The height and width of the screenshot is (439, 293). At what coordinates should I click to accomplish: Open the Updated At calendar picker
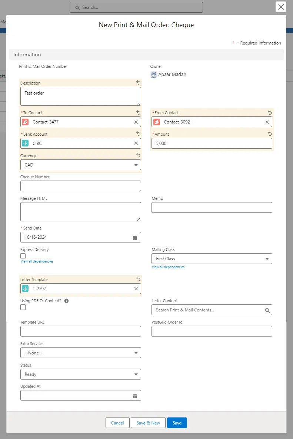click(x=135, y=396)
